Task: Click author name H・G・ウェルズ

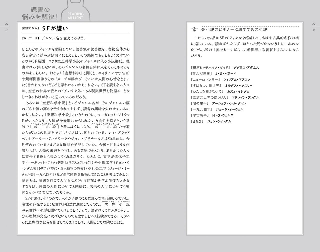Action: coord(222,115)
